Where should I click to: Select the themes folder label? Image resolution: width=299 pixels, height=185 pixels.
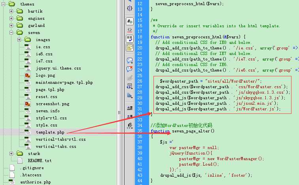[x=27, y=4]
